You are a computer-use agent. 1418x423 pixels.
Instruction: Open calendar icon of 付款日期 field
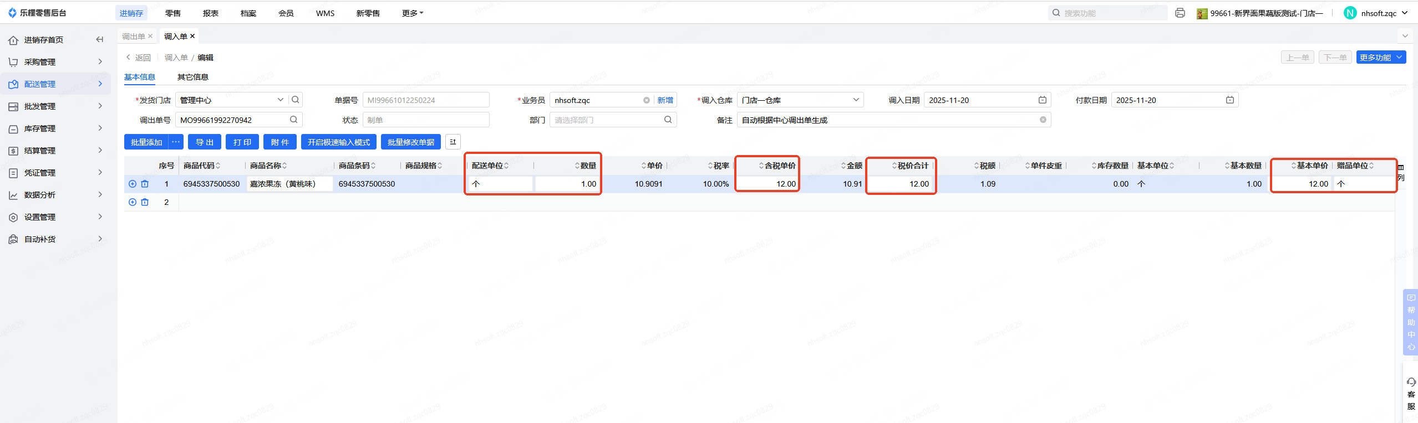[1230, 100]
